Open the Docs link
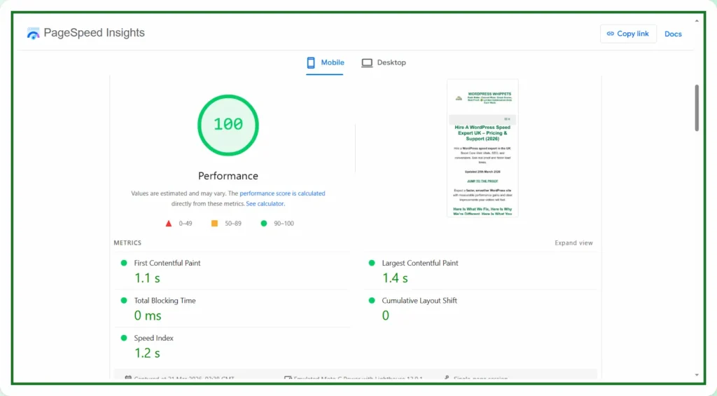Image resolution: width=717 pixels, height=396 pixels. [673, 34]
